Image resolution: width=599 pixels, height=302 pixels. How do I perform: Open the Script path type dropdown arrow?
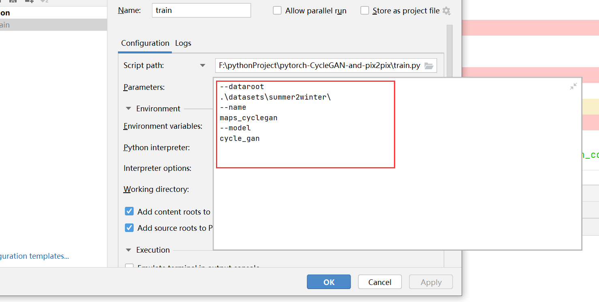click(x=202, y=65)
